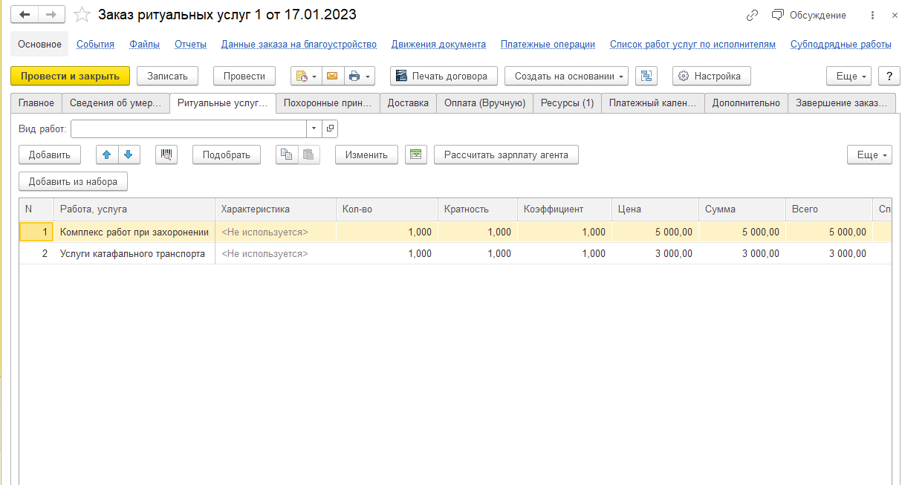Click the move row up arrow

pos(107,154)
